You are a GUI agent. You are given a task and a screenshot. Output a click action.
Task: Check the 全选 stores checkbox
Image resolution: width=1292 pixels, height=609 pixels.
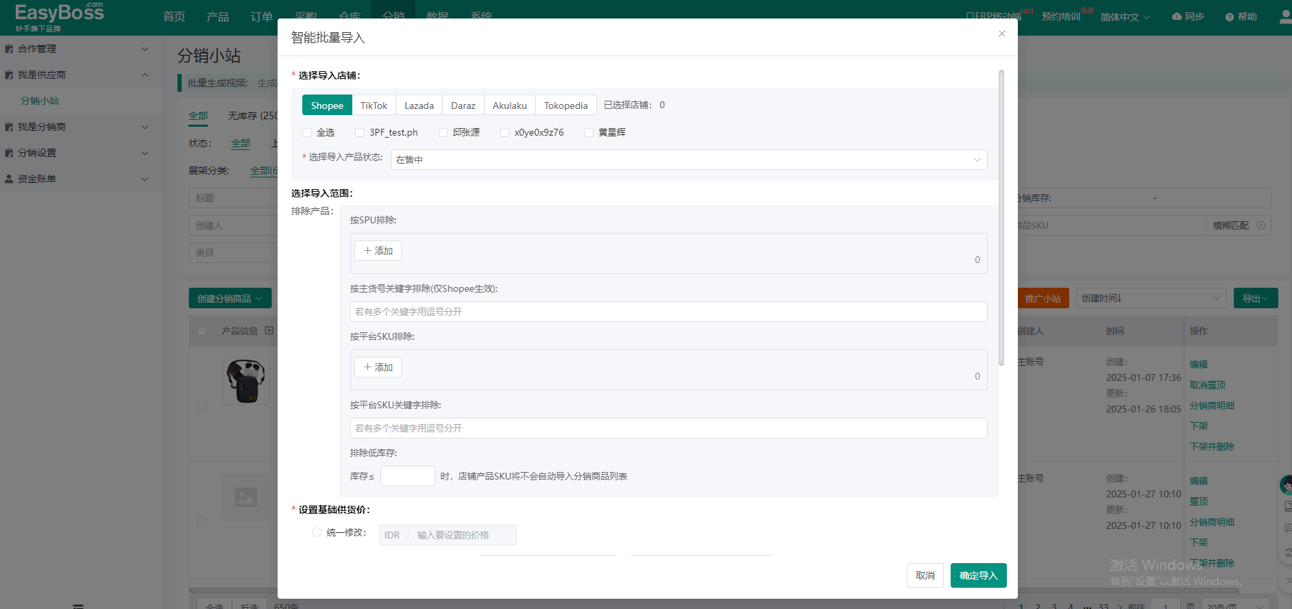(x=307, y=132)
